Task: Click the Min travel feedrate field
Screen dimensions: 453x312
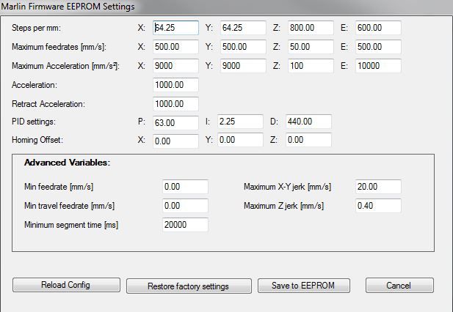Action: pyautogui.click(x=185, y=206)
